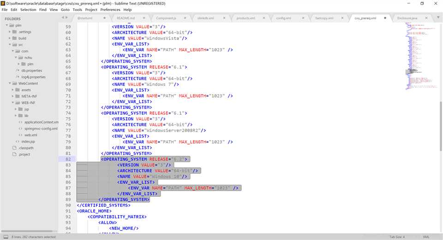Change the XML syntax selector in status bar
The image size is (443, 240).
click(x=426, y=237)
